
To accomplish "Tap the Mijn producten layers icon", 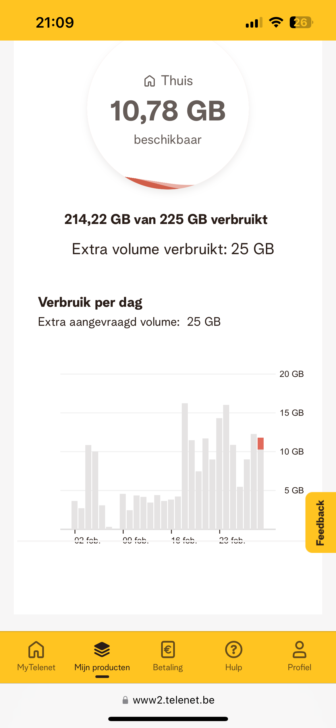I will pyautogui.click(x=102, y=650).
